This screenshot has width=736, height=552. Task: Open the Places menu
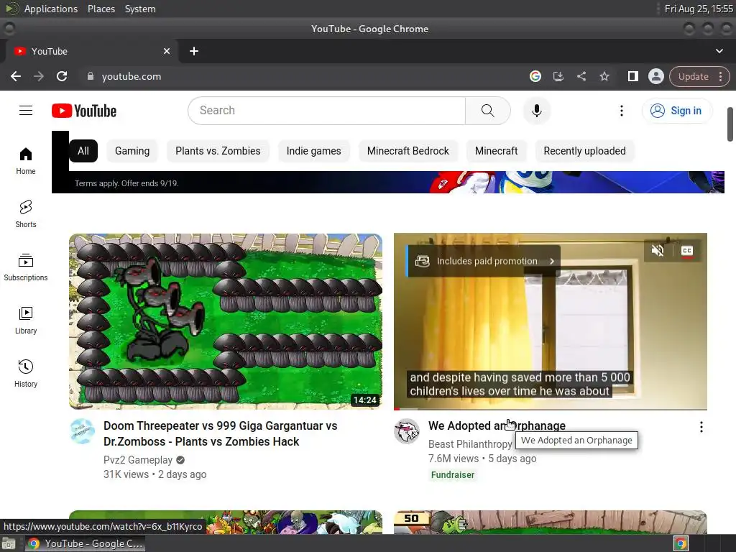(x=101, y=9)
